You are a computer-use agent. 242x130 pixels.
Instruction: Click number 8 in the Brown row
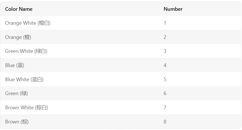click(165, 122)
